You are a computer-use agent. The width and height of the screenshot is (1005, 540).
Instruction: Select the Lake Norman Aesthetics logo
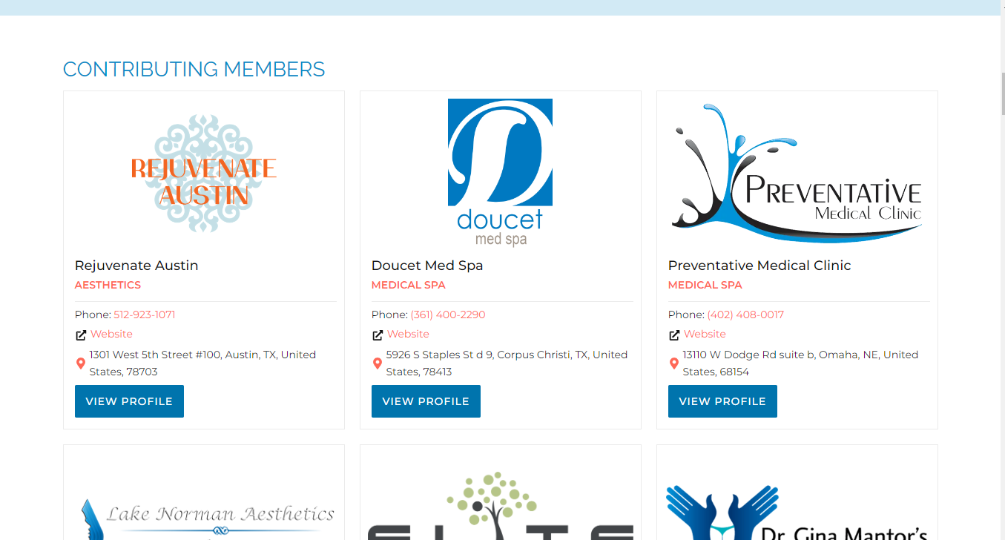208,518
